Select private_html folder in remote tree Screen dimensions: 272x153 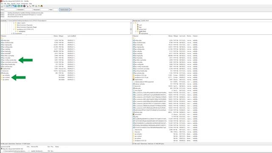pos(142,29)
